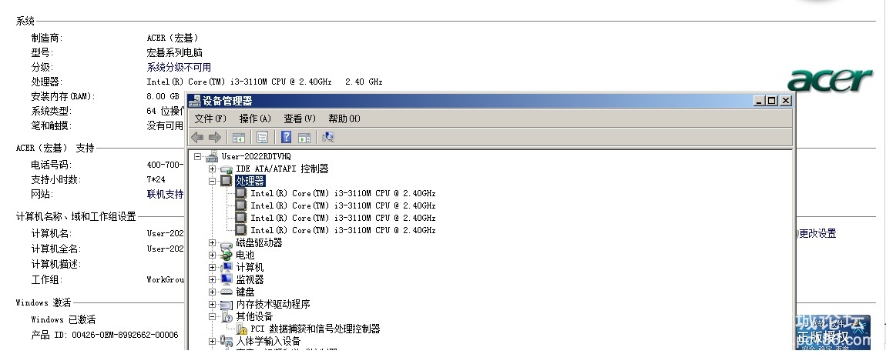Click the 键盘 keyboard icon
This screenshot has width=886, height=354.
tap(227, 292)
